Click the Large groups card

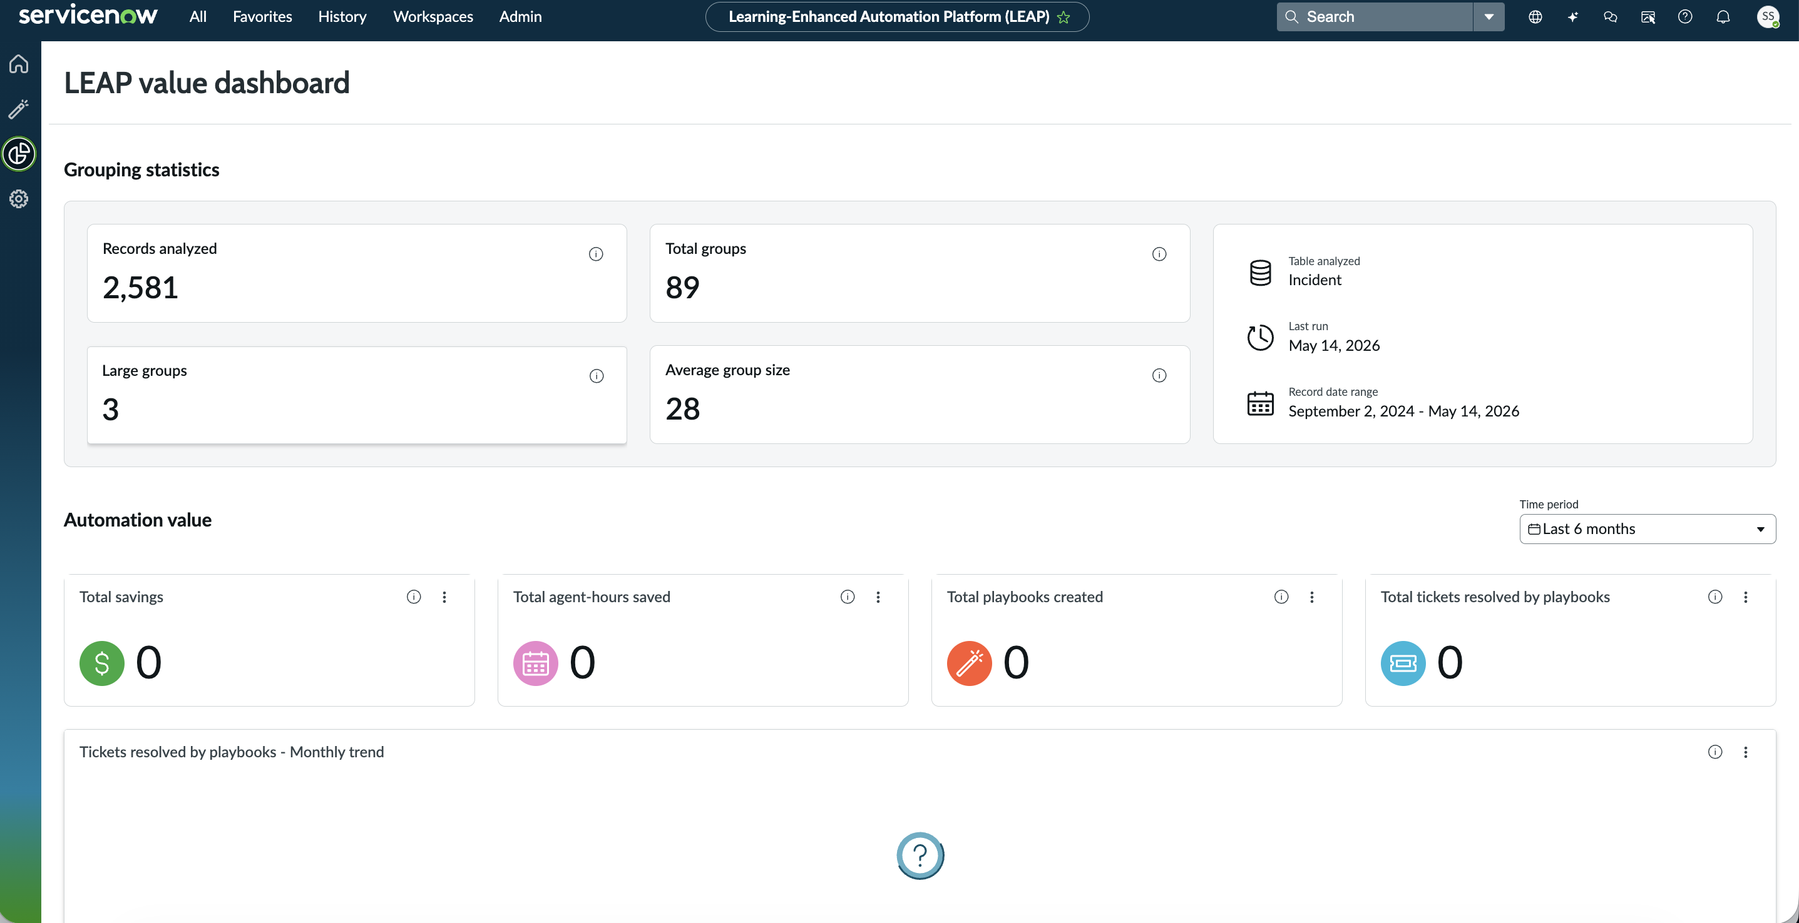(x=357, y=395)
